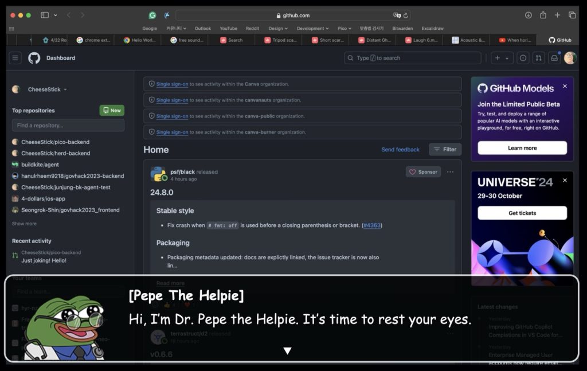This screenshot has height=371, width=587.
Task: Open the feed Filter dropdown
Action: coord(445,150)
